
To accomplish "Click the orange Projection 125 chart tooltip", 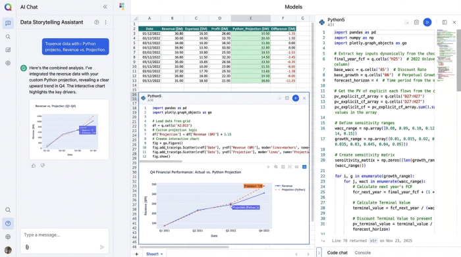I will click(x=254, y=186).
